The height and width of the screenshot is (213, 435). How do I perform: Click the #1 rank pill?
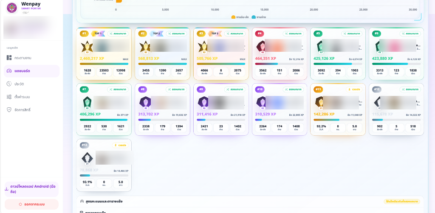coord(85,34)
